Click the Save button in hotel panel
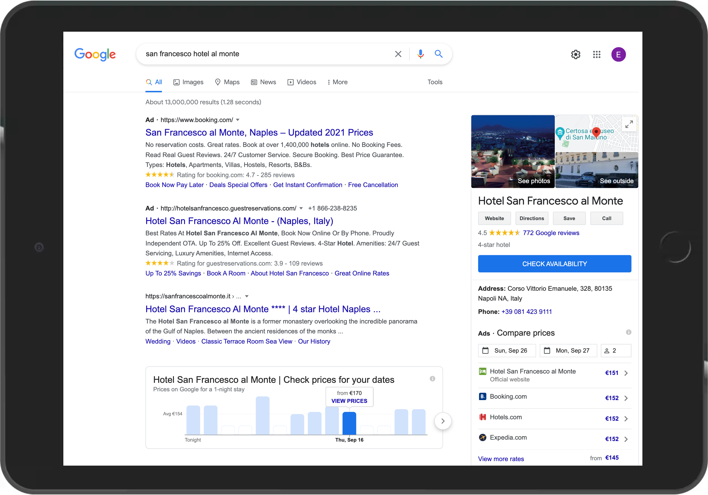Viewport: 708px width, 495px height. (x=569, y=218)
